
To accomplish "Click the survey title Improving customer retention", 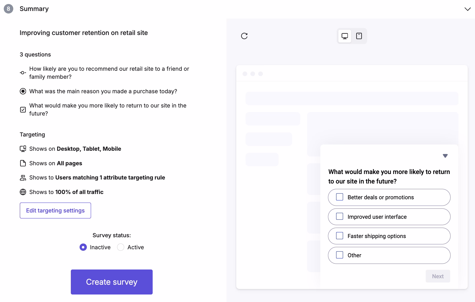I will pos(84,33).
